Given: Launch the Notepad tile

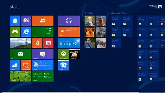Looking at the screenshot, I should click(x=153, y=21).
